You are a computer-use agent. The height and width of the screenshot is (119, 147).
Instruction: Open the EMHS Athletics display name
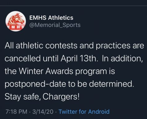point(51,18)
